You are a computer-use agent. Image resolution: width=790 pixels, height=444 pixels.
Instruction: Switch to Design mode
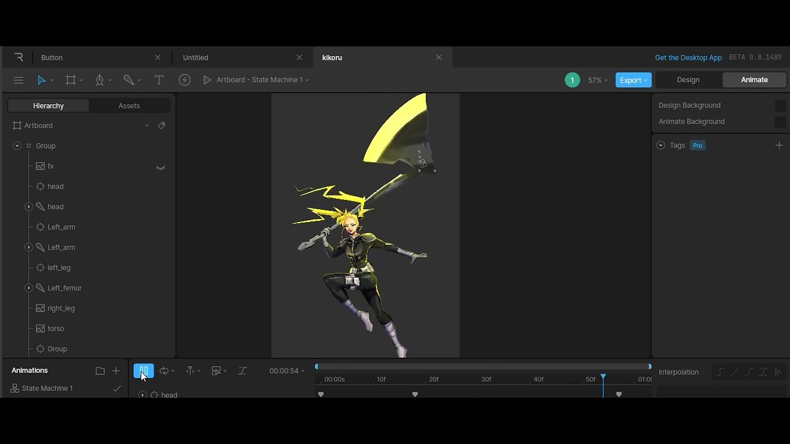688,80
